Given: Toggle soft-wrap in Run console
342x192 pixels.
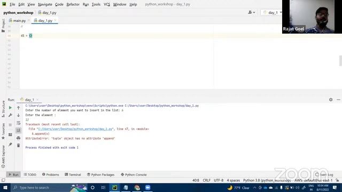Looking at the screenshot, I should (x=19, y=123).
